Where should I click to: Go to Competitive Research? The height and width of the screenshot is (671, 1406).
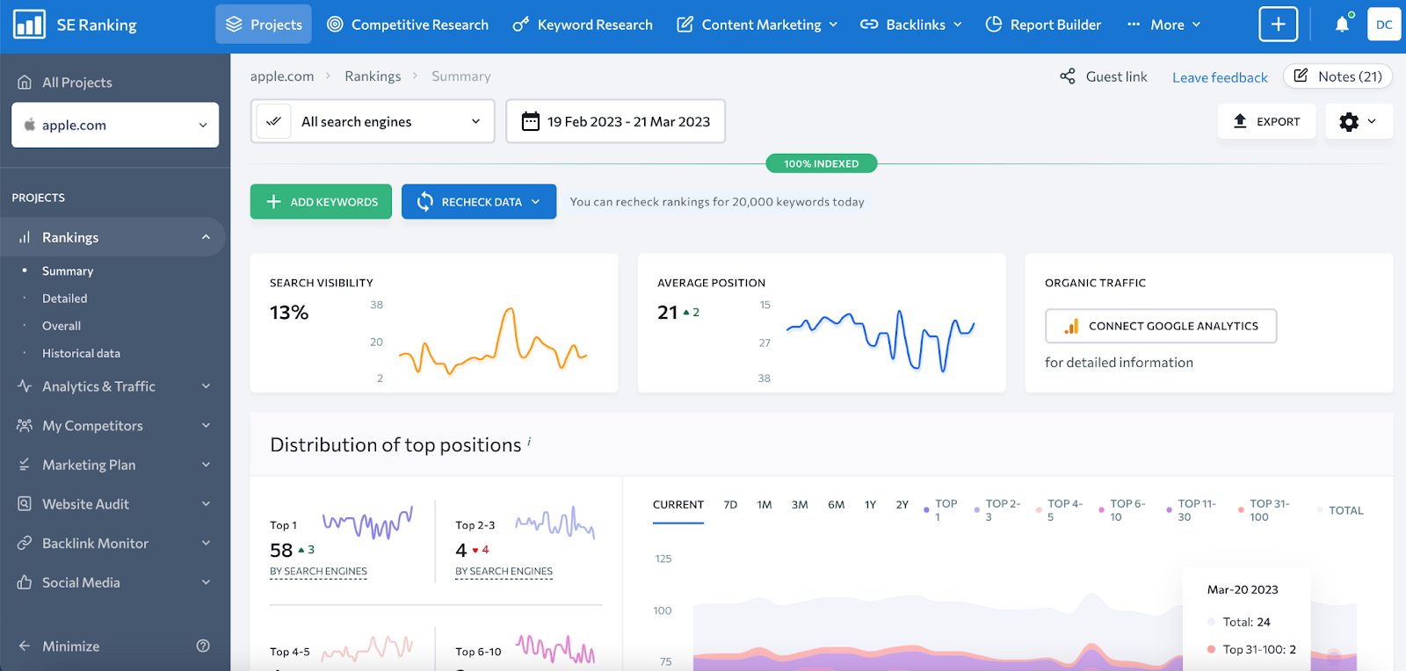click(407, 25)
